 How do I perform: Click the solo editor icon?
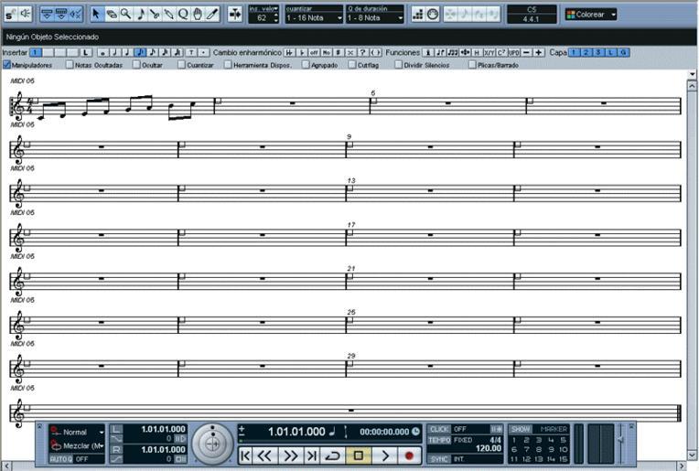coord(10,14)
